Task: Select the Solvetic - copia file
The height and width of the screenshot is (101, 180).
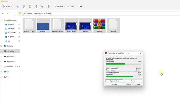Action: (29, 25)
